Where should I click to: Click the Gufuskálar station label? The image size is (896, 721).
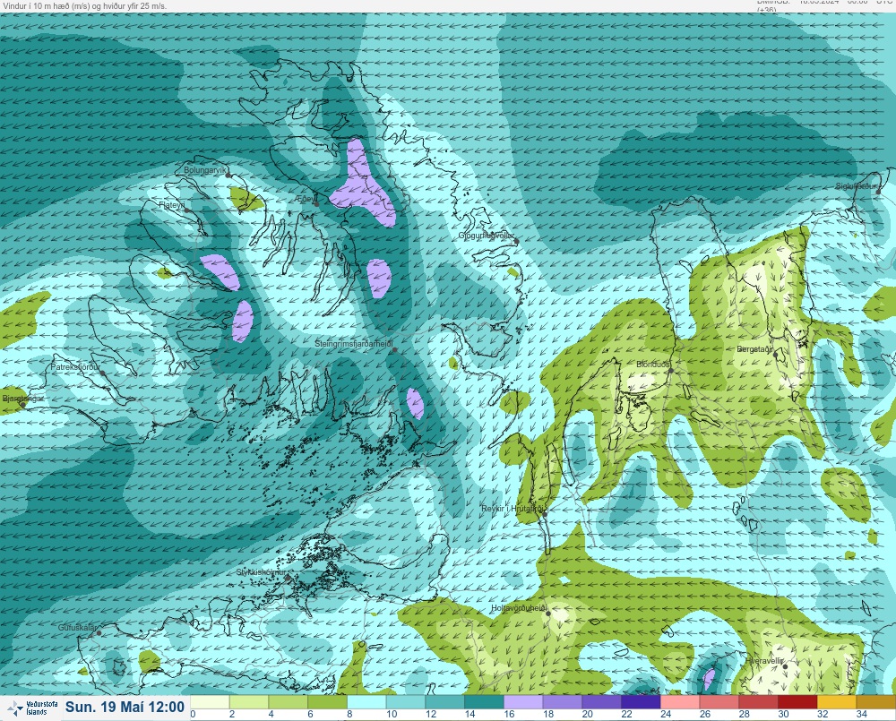(77, 627)
